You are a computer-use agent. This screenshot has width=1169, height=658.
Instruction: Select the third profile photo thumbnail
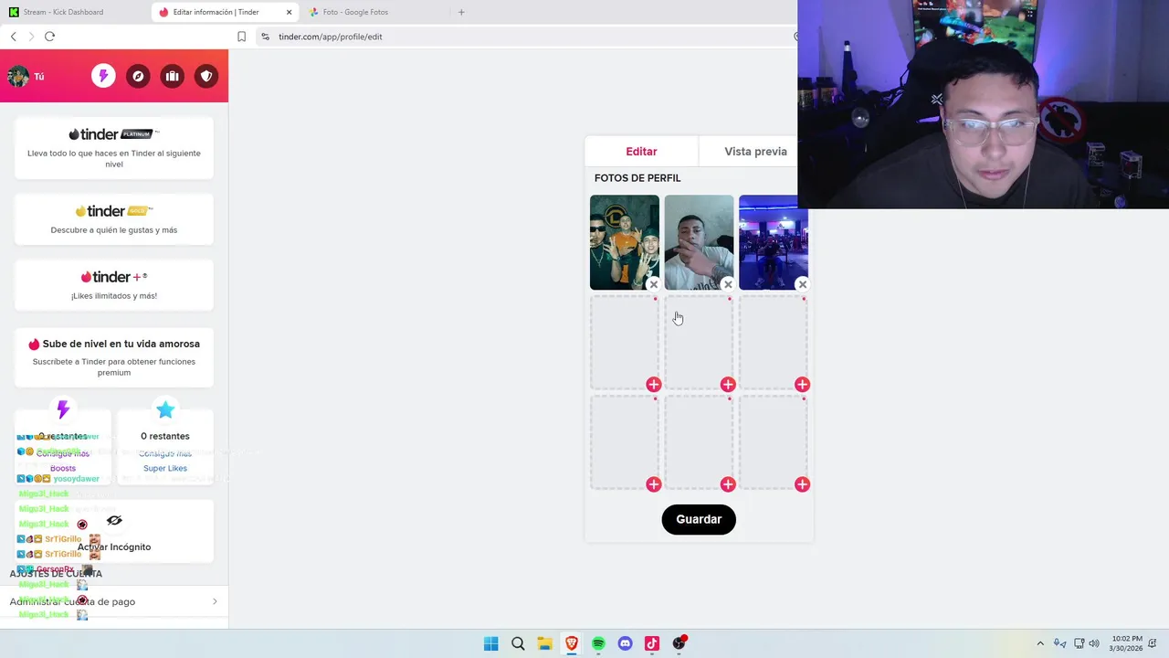tap(773, 242)
